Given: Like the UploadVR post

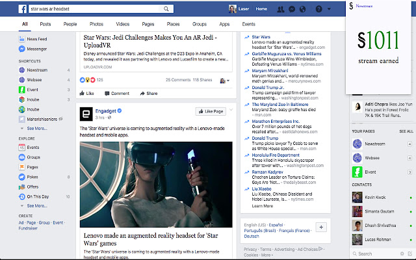Looking at the screenshot, I should (86, 94).
